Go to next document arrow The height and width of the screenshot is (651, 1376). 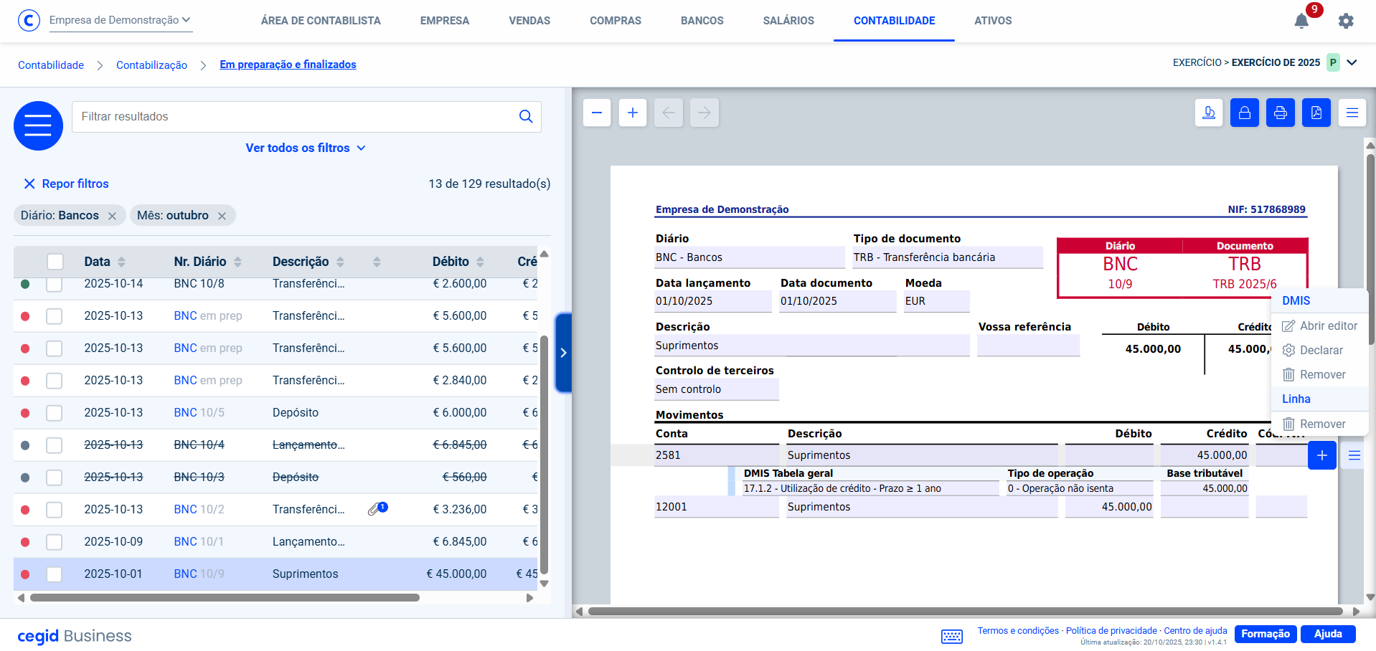tap(705, 113)
